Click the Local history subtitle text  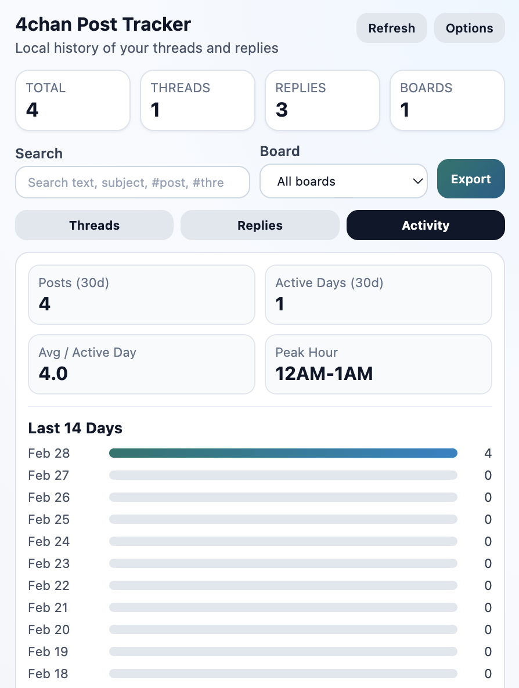coord(147,48)
